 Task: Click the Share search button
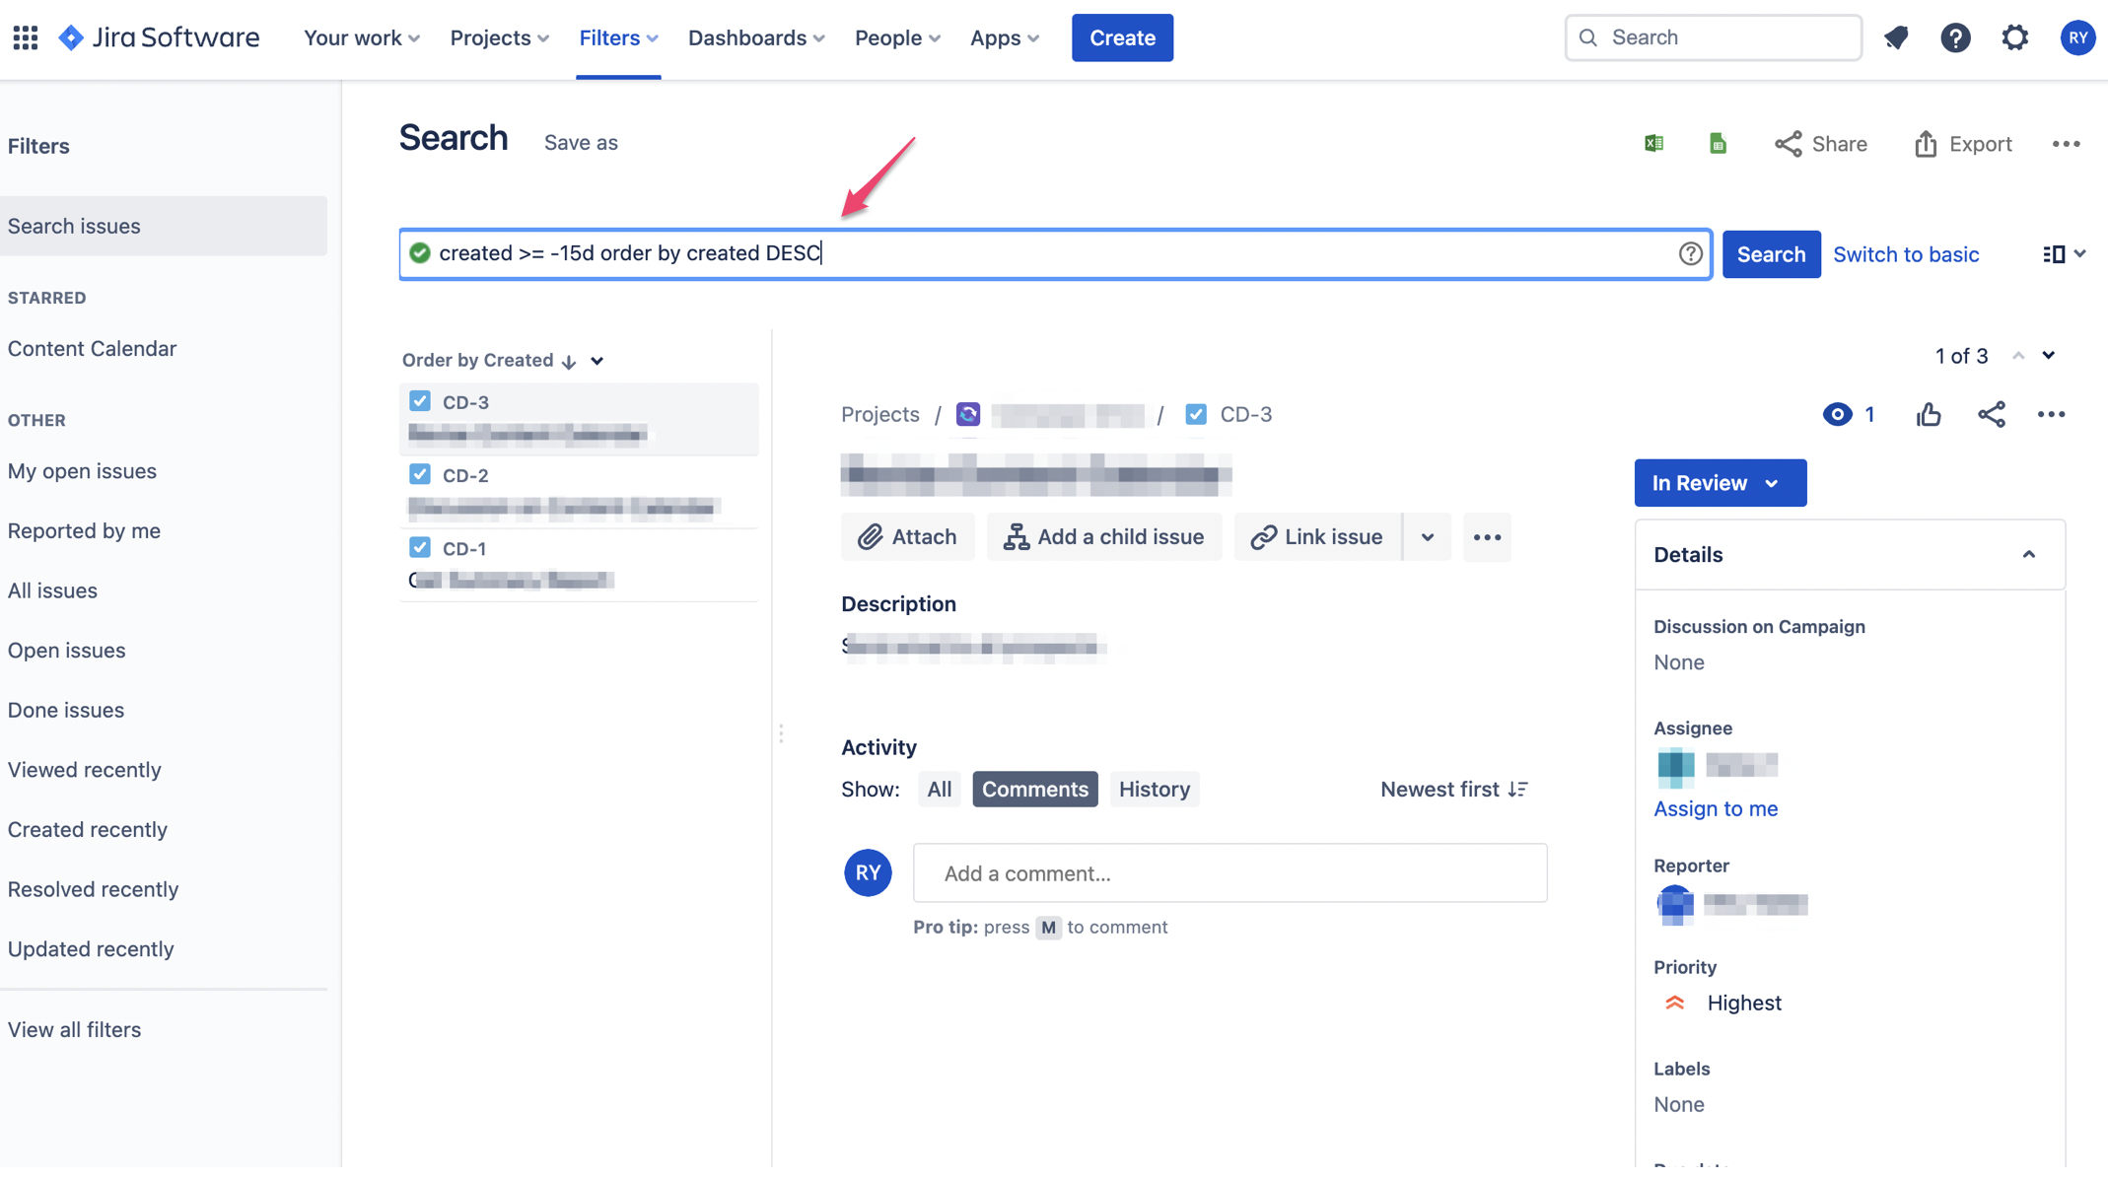pyautogui.click(x=1820, y=144)
